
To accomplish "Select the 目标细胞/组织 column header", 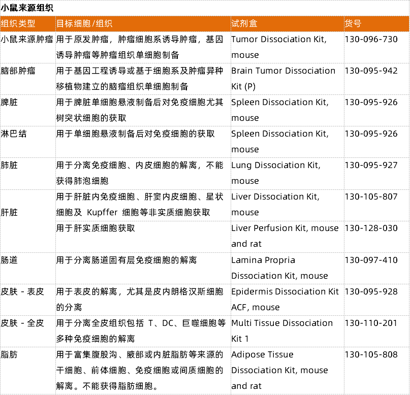I will [x=84, y=24].
